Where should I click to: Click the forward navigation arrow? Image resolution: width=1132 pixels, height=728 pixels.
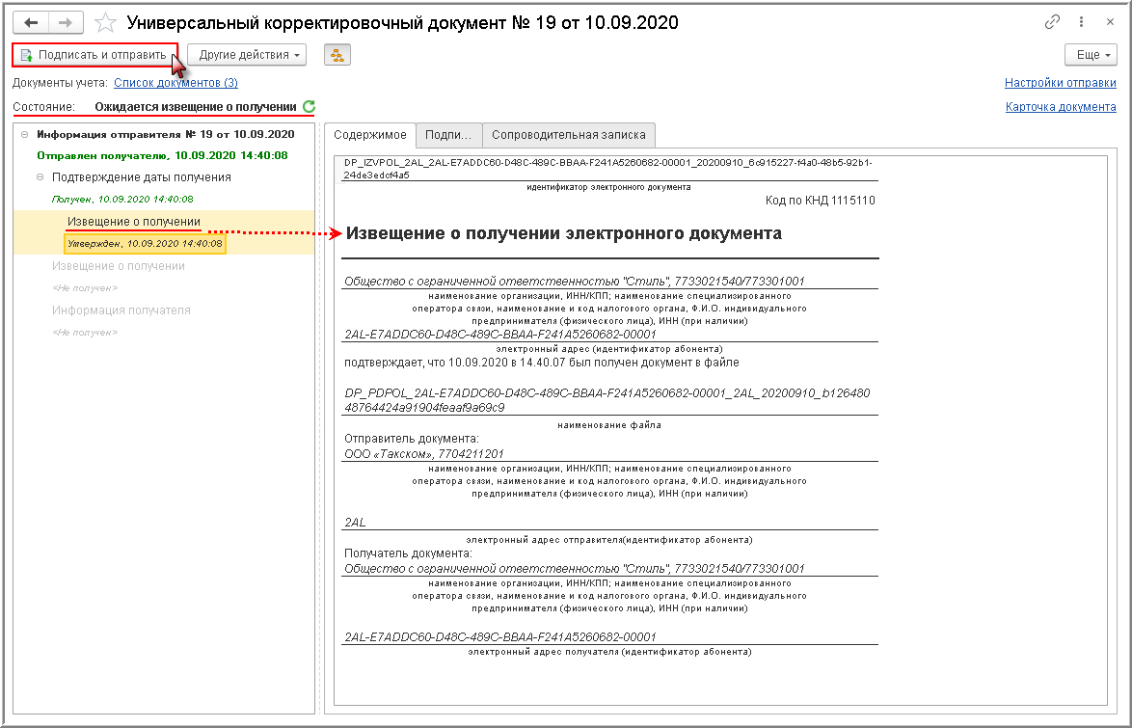(66, 22)
